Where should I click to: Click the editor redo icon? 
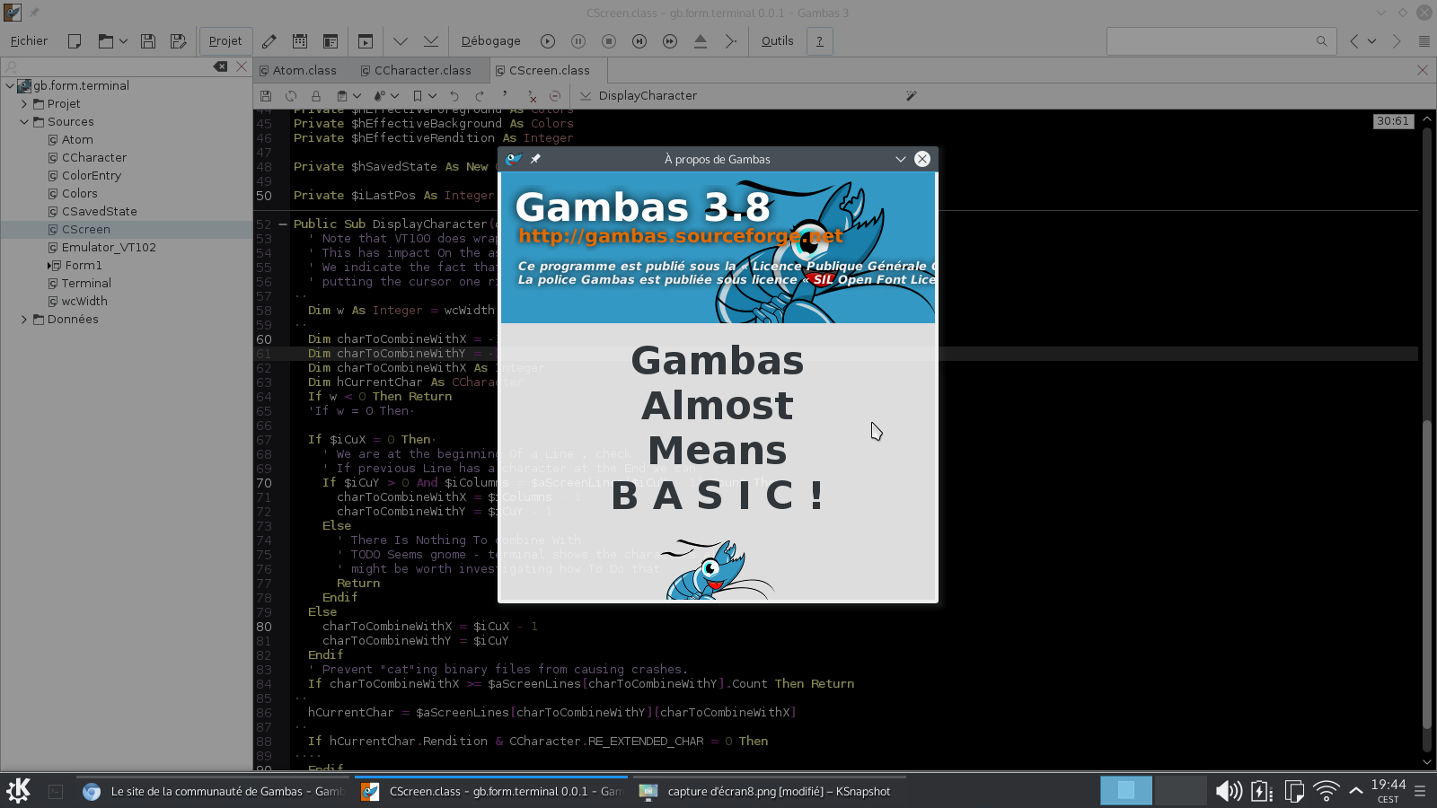(480, 96)
